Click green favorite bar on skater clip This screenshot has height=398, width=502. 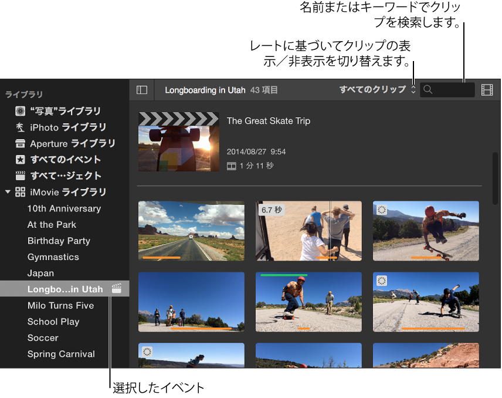(284, 275)
